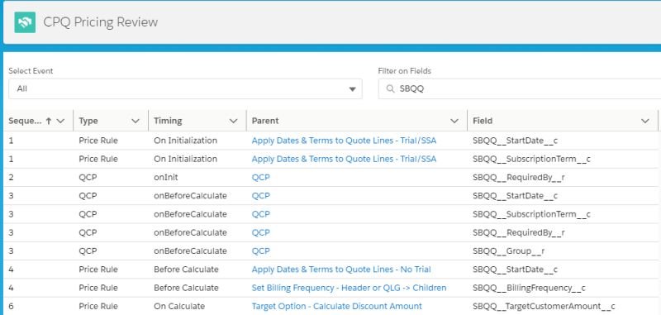Open Apply Dates & Terms Trial/SSA link for SBQQ__SubscriptionTerm__c
The image size is (661, 315).
coord(344,159)
